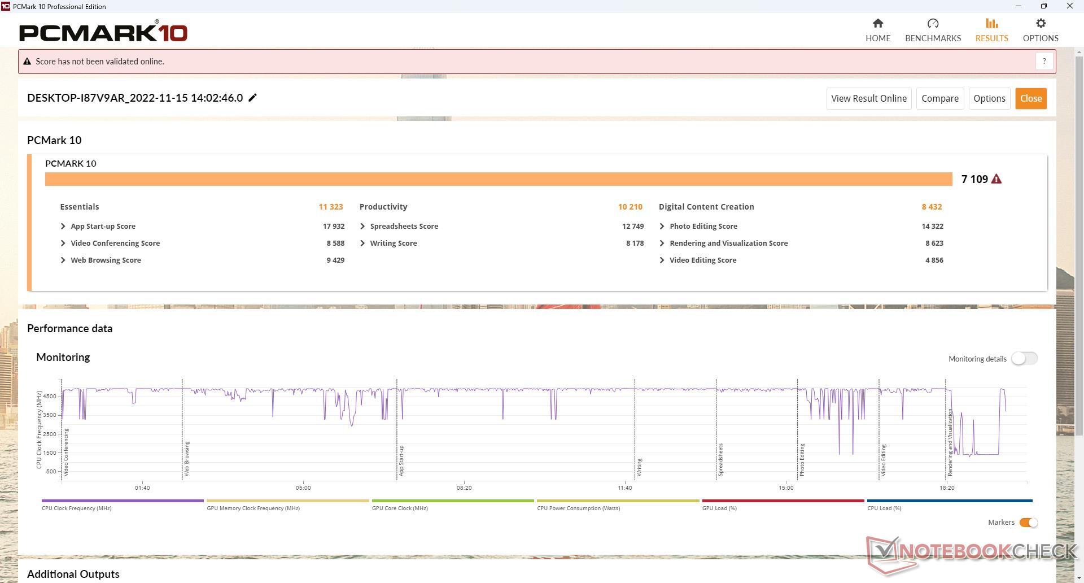The width and height of the screenshot is (1084, 583).
Task: Expand Web Browsing Score details
Action: point(63,260)
